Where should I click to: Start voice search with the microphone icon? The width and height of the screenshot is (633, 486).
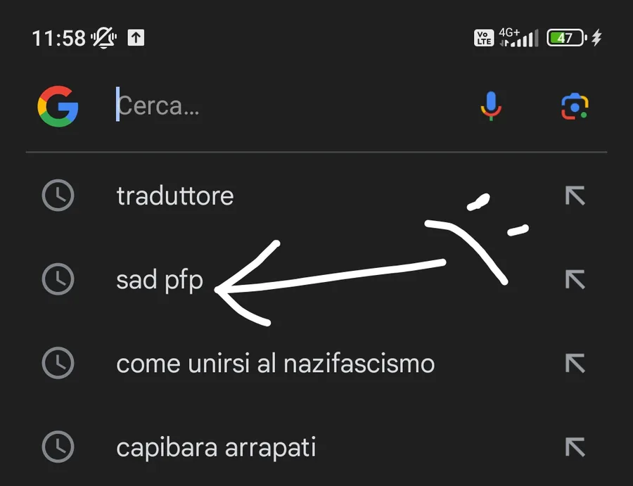(491, 106)
